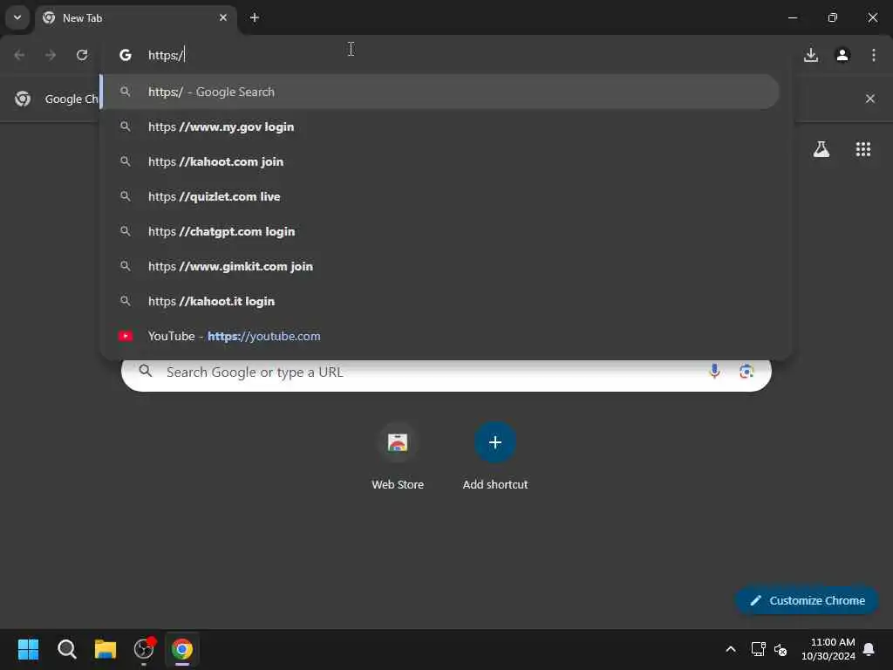Choose the kahoot.com join suggestion

pyautogui.click(x=440, y=161)
